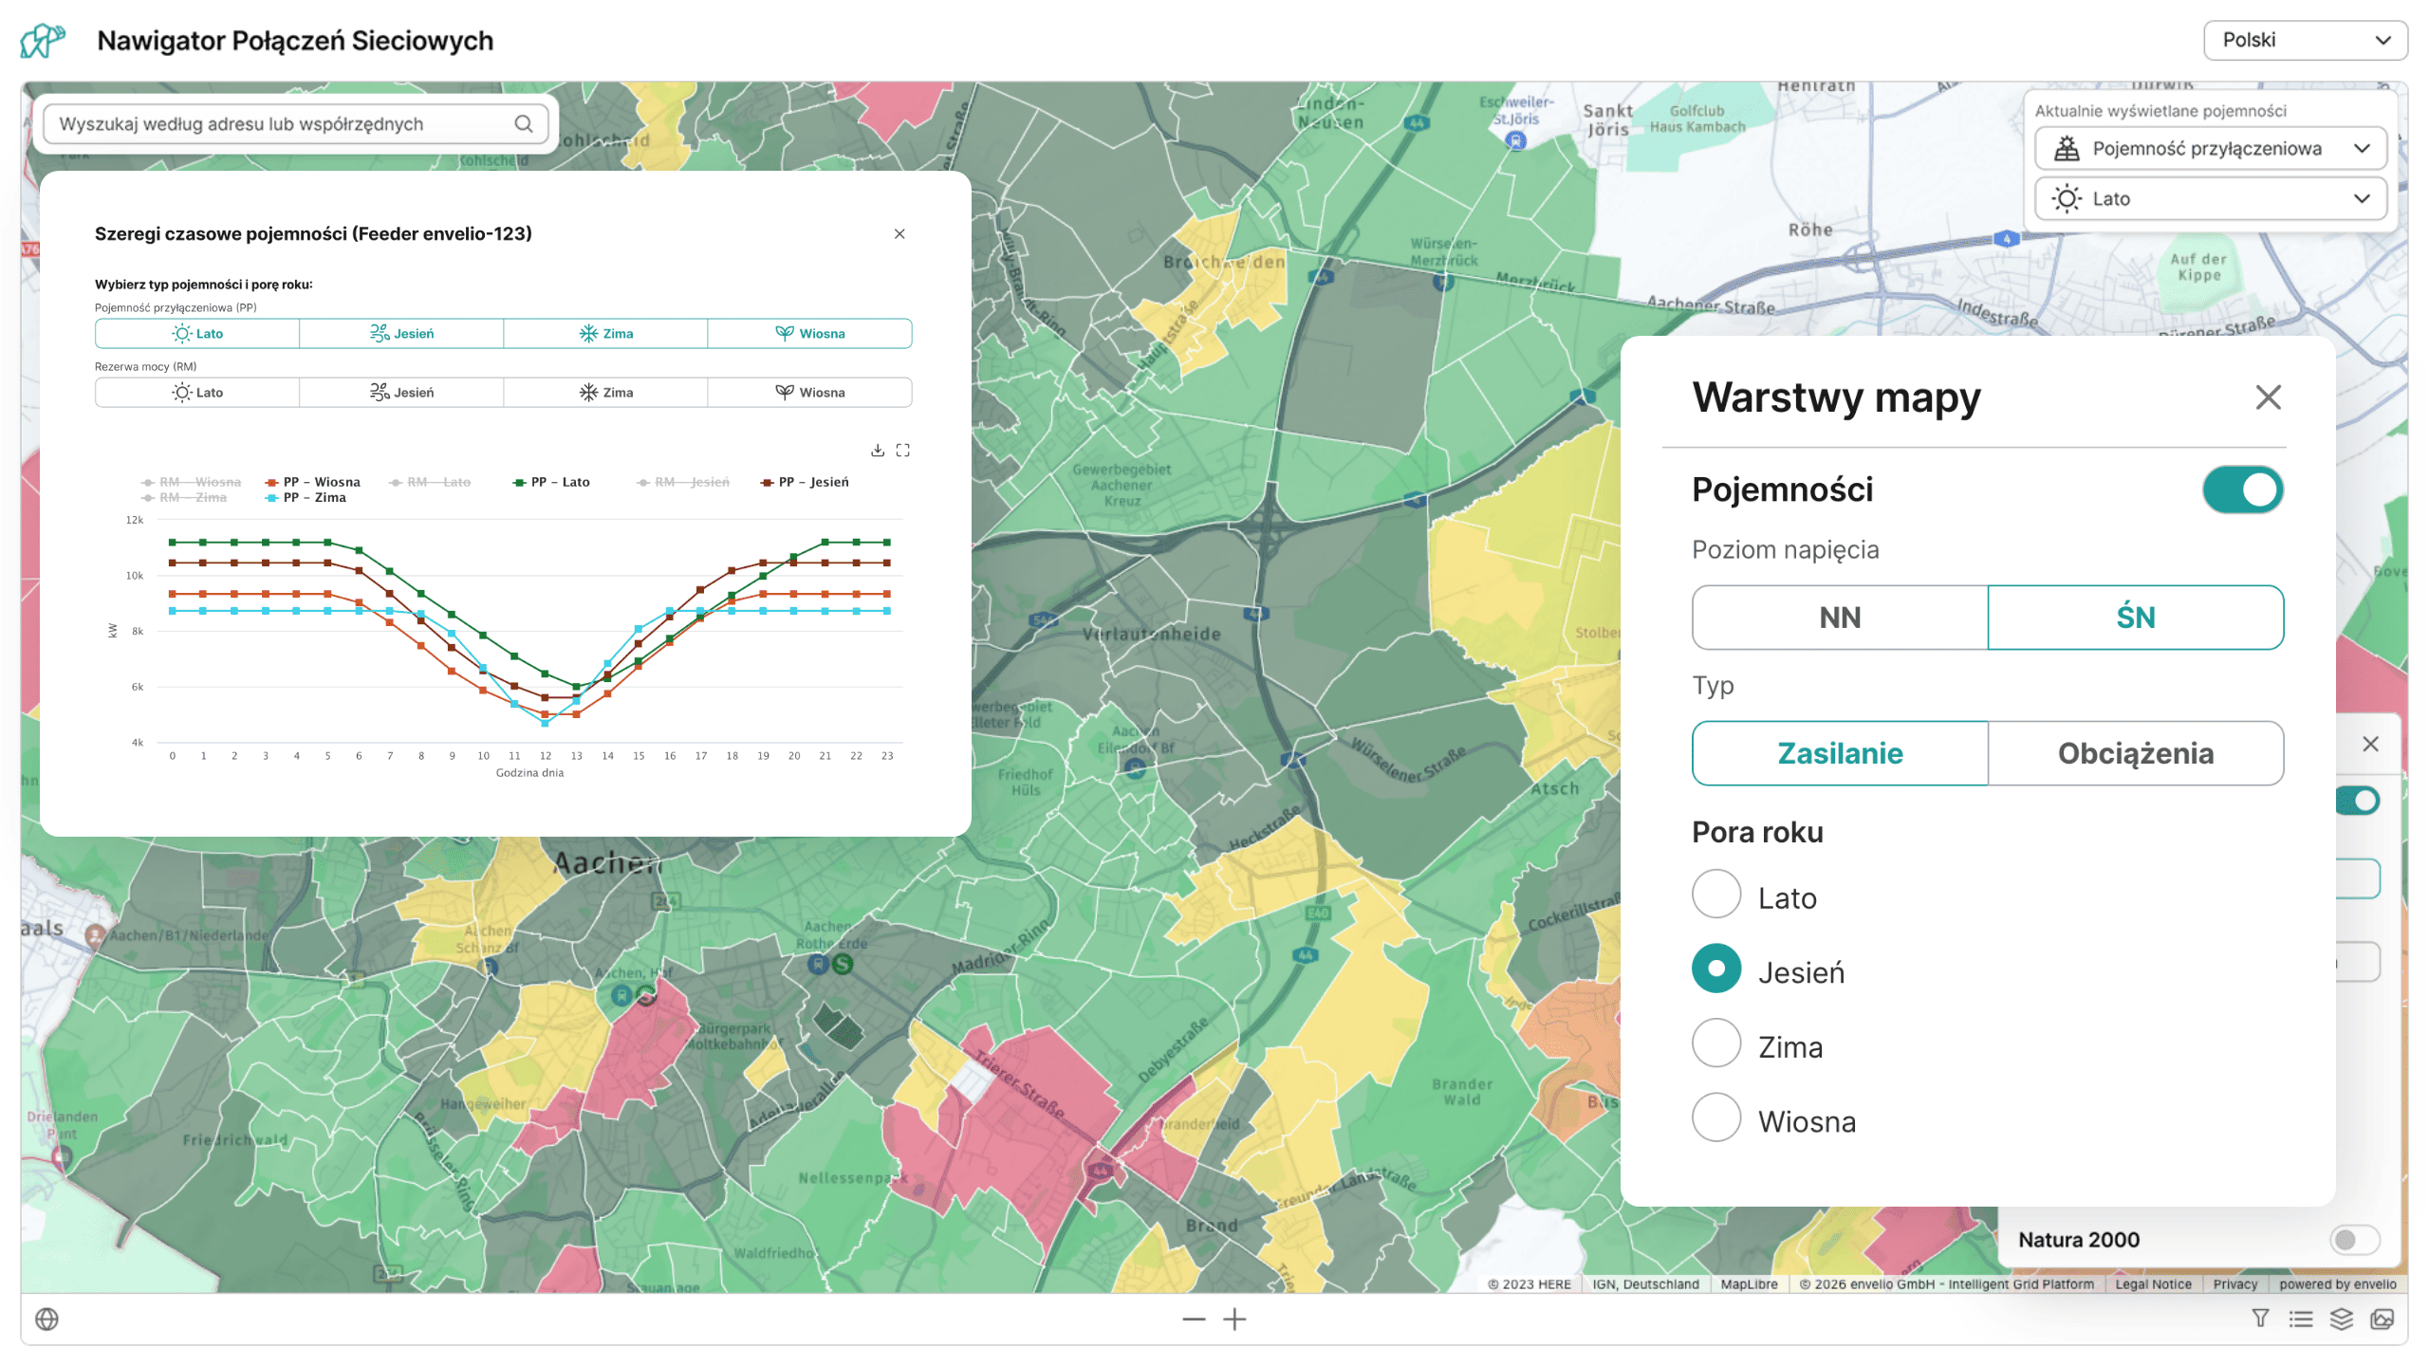Click the basemap image icon

2382,1319
